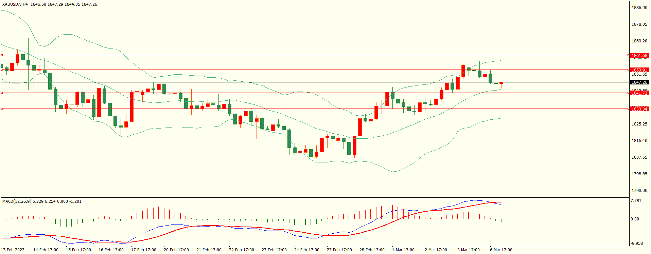Click the 13 Feb 2023 date label
This screenshot has width=651, height=254.
pos(13,250)
